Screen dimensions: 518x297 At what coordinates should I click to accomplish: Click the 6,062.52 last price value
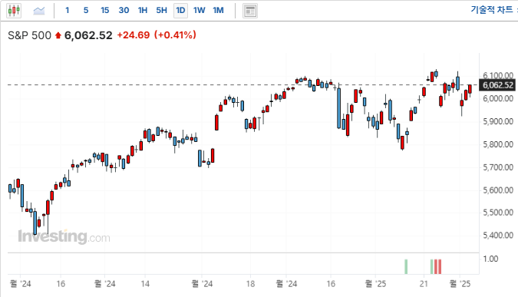[x=88, y=35]
